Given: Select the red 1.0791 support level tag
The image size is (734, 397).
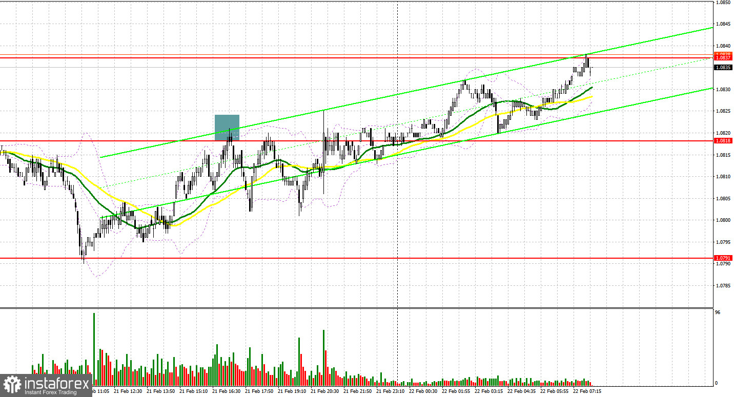Looking at the screenshot, I should point(723,258).
